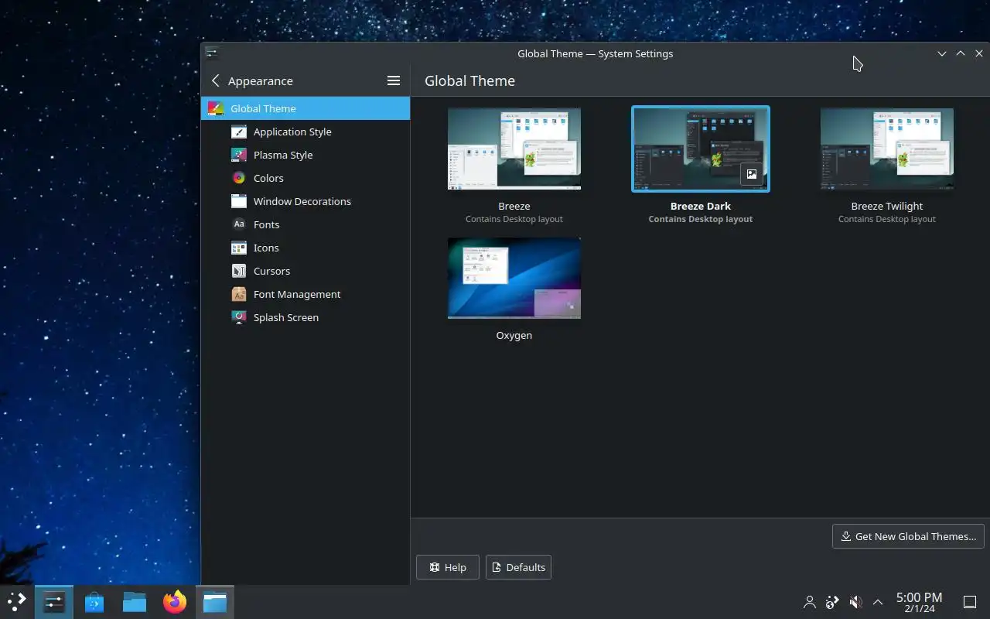990x619 pixels.
Task: Open the file manager folder icon in taskbar
Action: 135,602
